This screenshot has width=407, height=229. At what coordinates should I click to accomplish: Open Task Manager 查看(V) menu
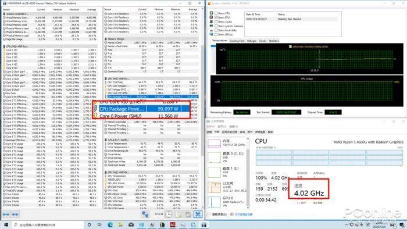tap(233, 127)
